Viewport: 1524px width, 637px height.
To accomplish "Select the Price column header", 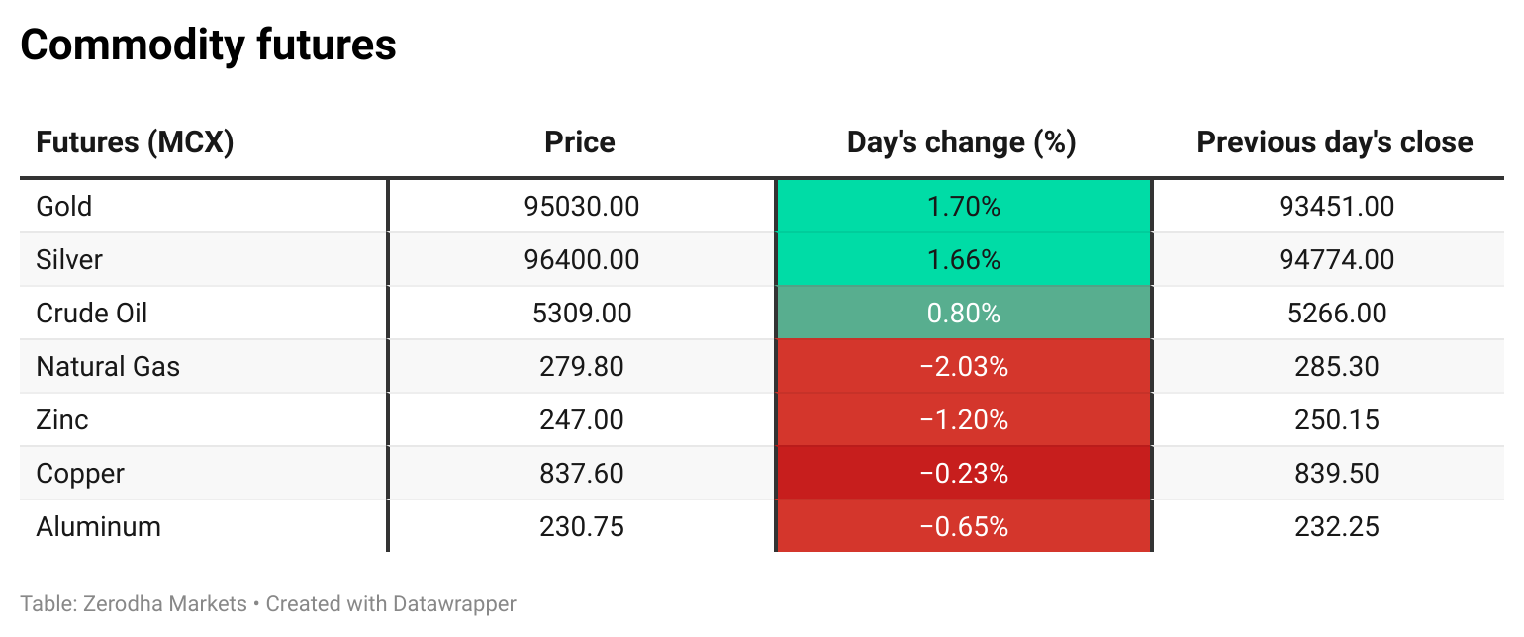I will [580, 142].
